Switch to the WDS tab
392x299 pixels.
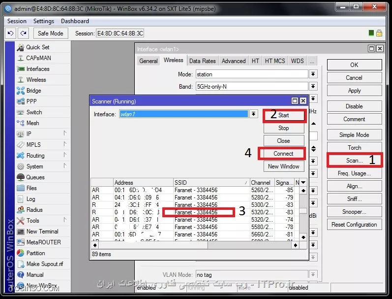(297, 61)
